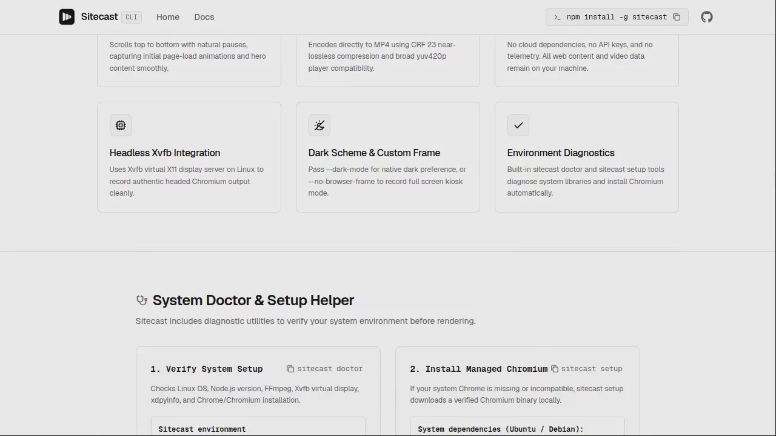Click the 'If your system Chrome is missing' description
This screenshot has height=436, width=776.
(517, 394)
